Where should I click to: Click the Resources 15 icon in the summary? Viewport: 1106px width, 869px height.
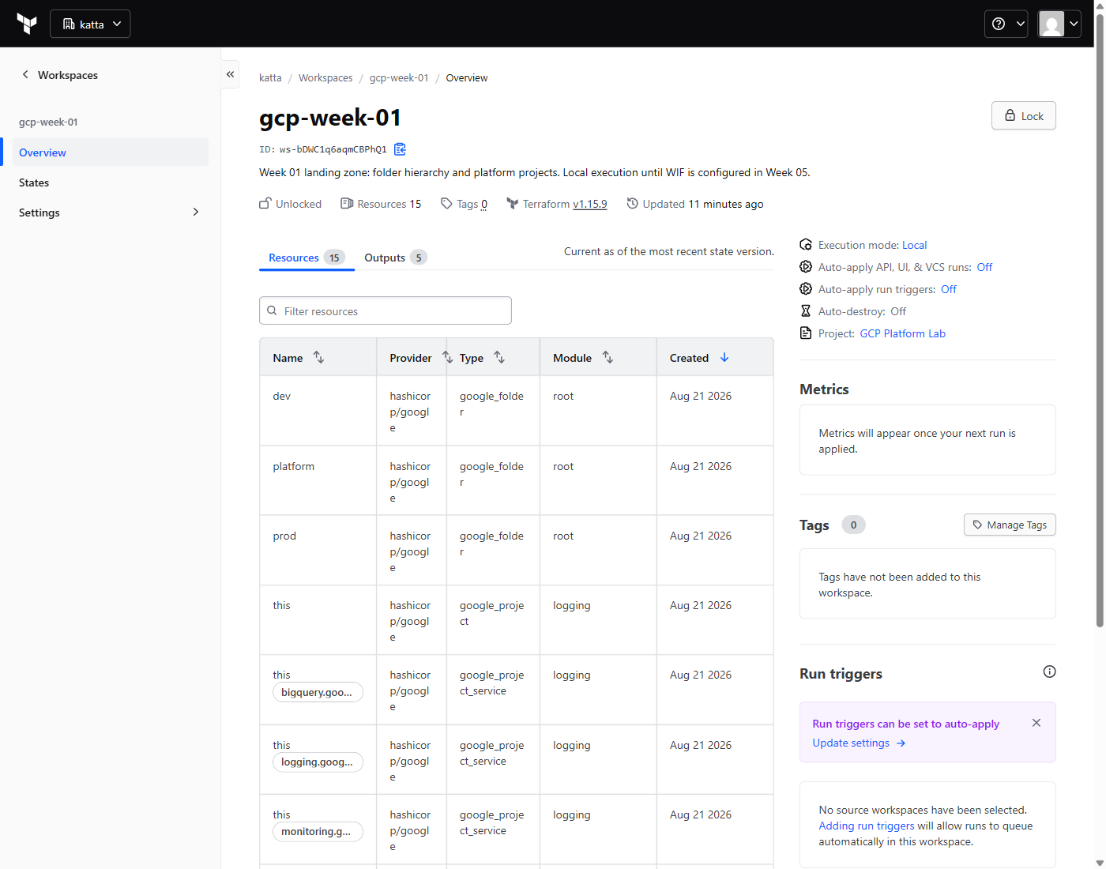click(347, 203)
